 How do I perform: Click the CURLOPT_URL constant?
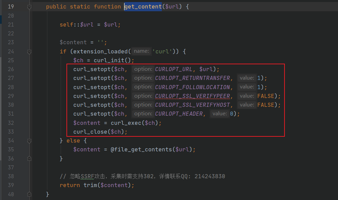pos(173,69)
